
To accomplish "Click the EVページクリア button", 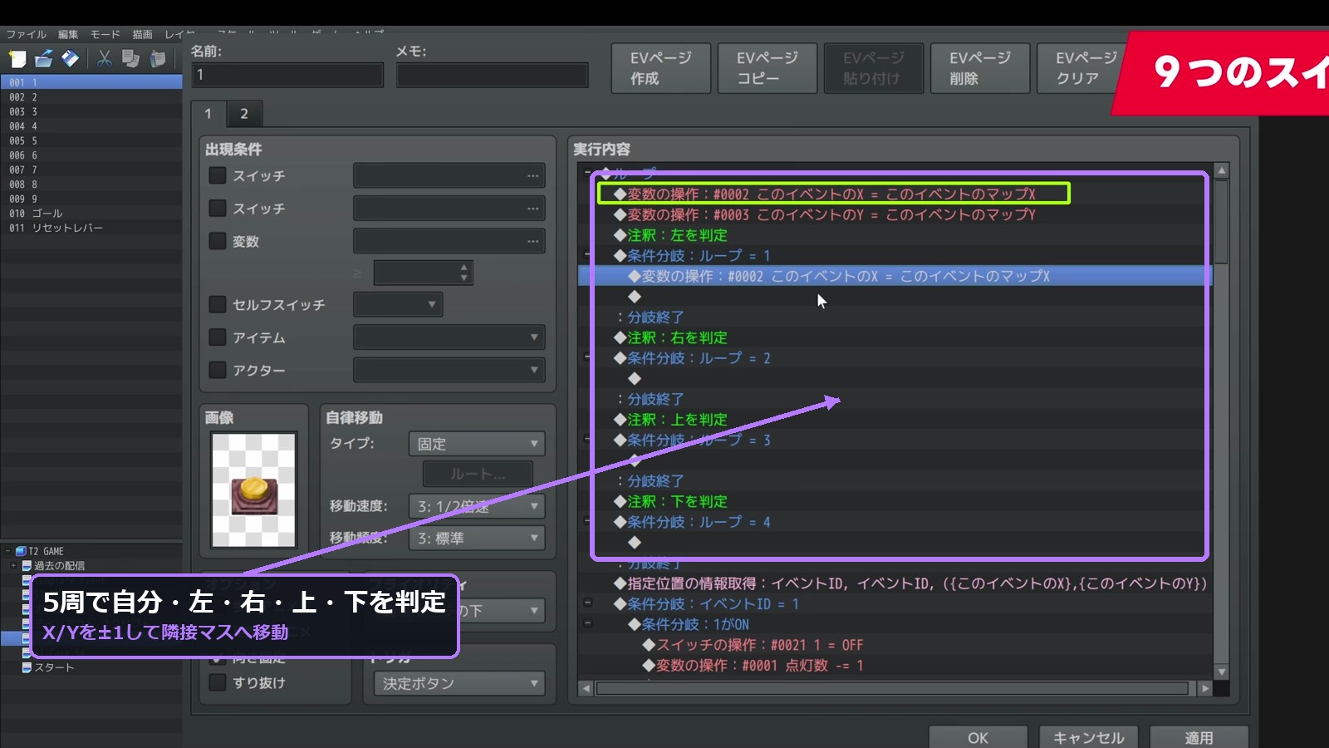I will tap(1082, 68).
